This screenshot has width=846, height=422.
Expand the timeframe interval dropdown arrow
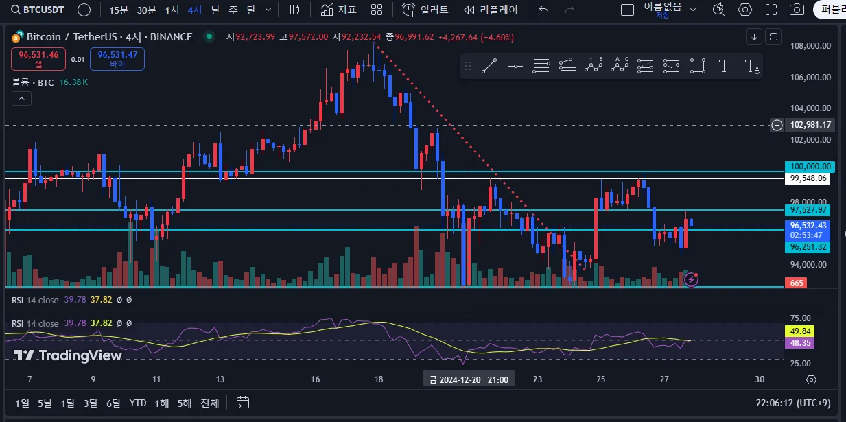[268, 10]
